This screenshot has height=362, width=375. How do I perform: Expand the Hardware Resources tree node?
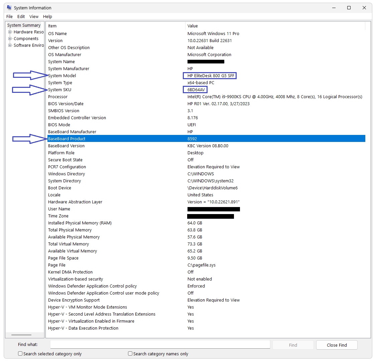tap(10, 32)
